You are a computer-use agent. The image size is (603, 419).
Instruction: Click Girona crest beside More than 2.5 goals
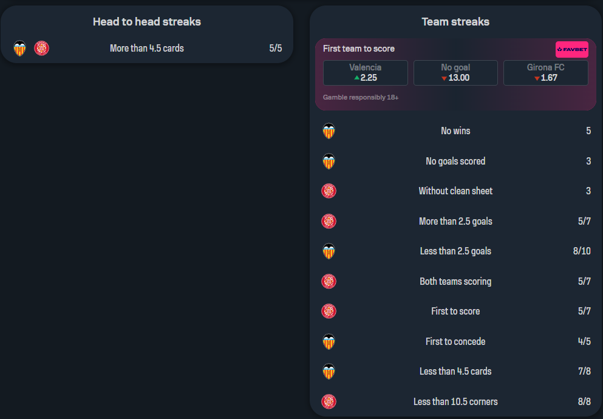coord(329,221)
